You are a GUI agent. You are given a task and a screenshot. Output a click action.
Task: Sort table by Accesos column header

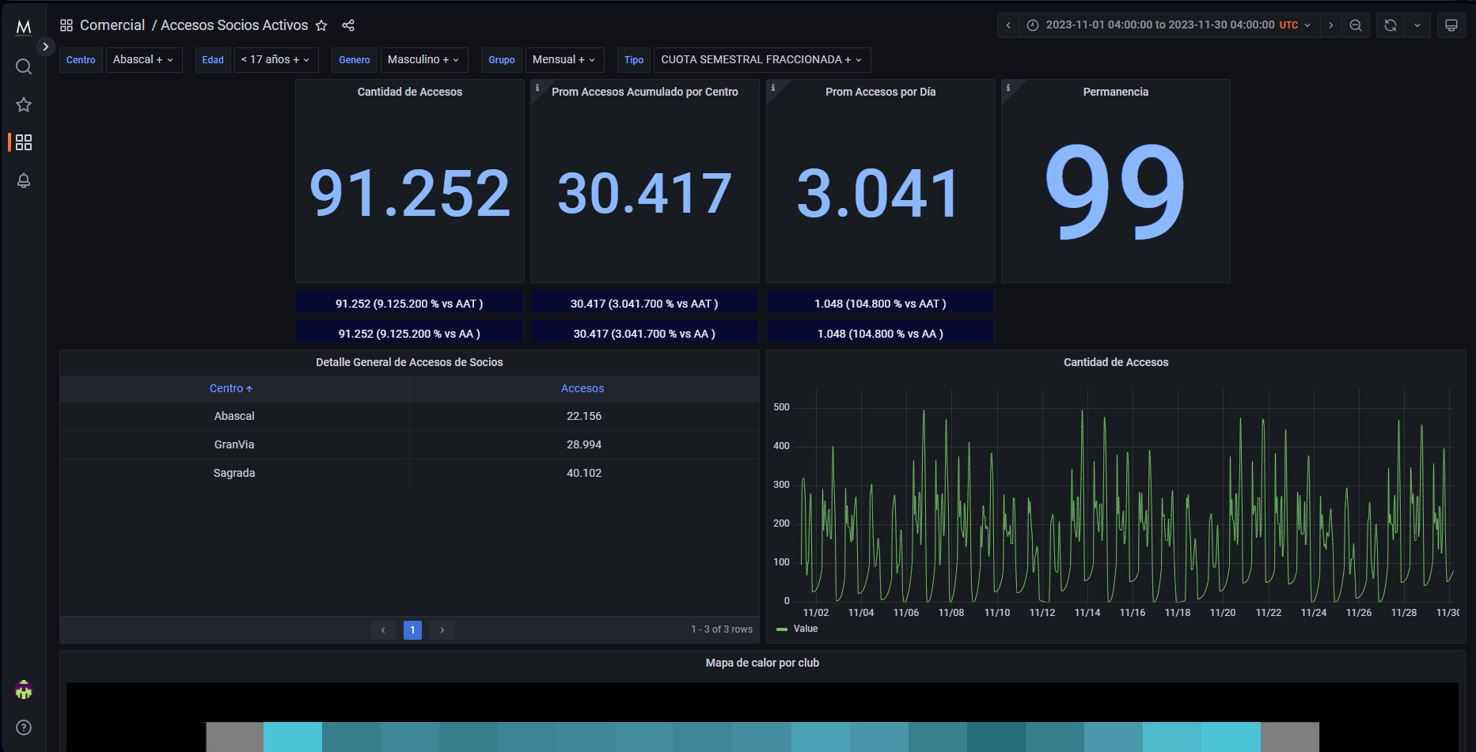582,388
